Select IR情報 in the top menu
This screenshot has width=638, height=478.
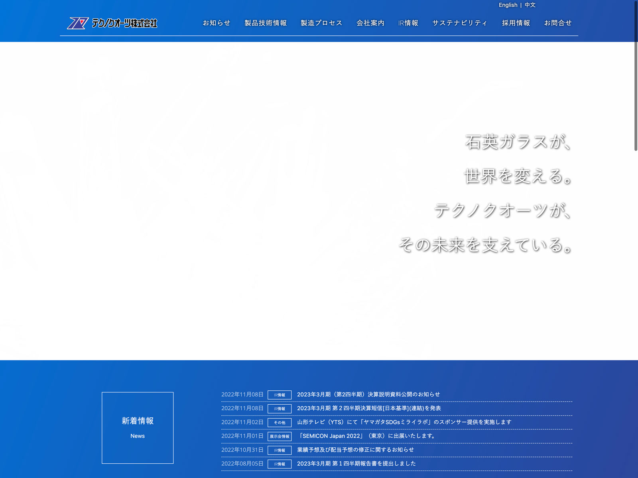pos(408,23)
